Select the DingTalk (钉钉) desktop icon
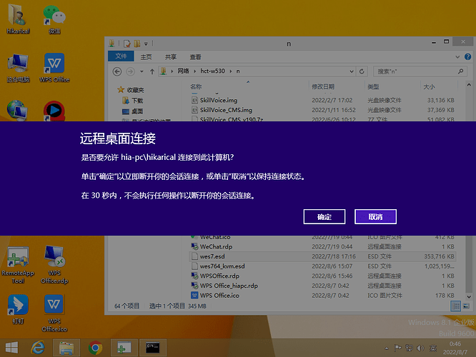Viewport: 476px width, 357px height. click(18, 309)
